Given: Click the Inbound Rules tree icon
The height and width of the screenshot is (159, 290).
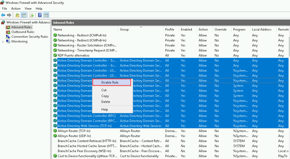Looking at the screenshot, I should pos(8,27).
